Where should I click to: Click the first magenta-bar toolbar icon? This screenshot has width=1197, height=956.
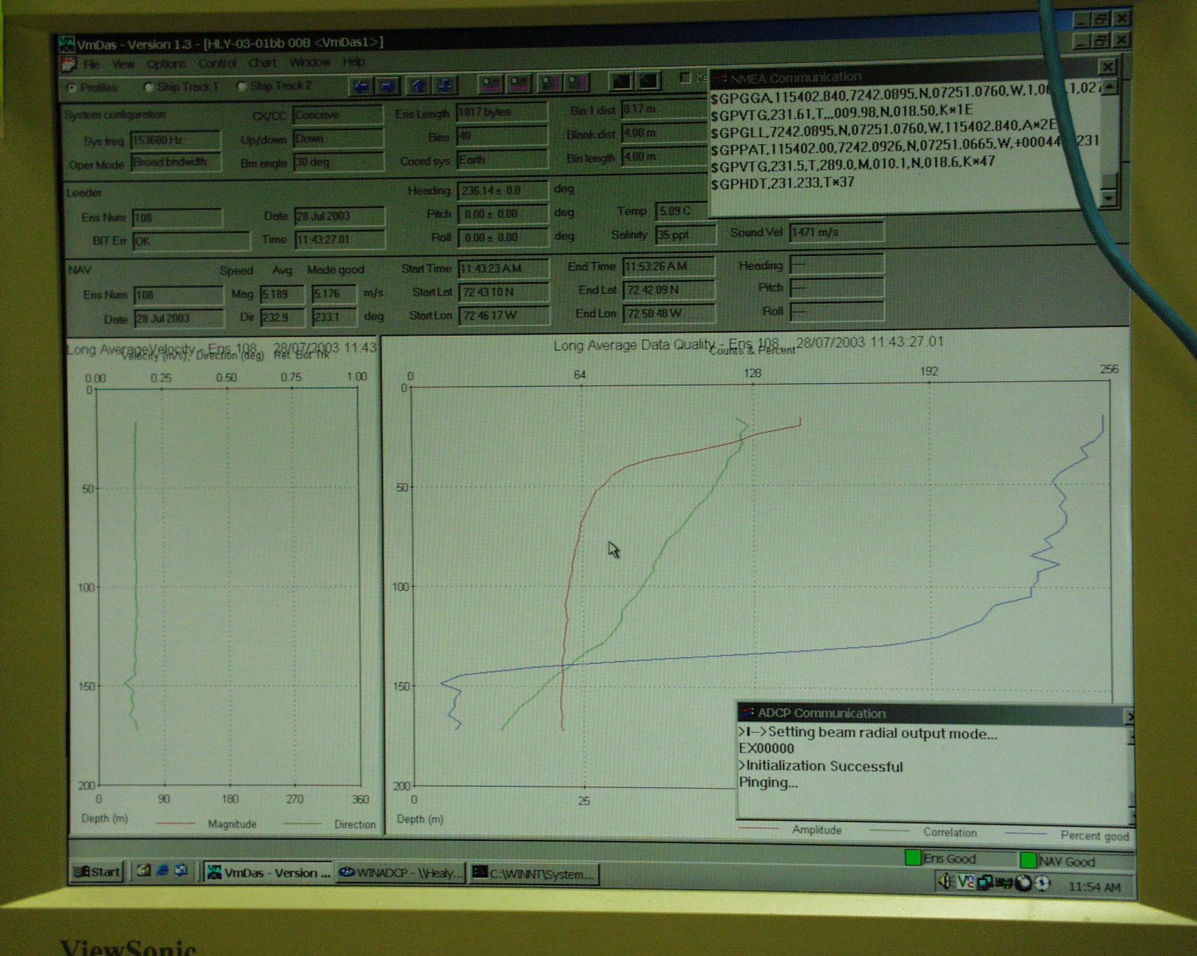(491, 85)
